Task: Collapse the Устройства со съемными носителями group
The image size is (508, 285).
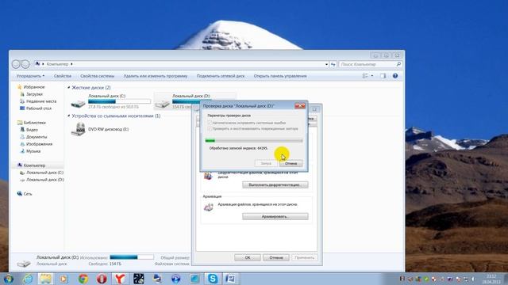Action: (69, 116)
